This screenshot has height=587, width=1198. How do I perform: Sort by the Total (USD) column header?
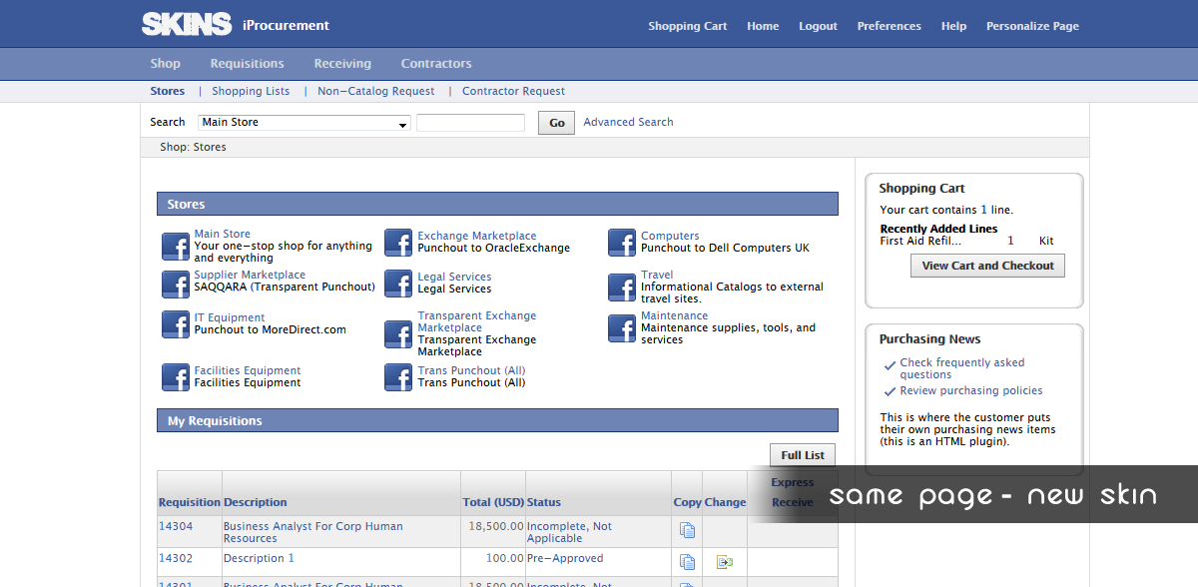point(492,502)
